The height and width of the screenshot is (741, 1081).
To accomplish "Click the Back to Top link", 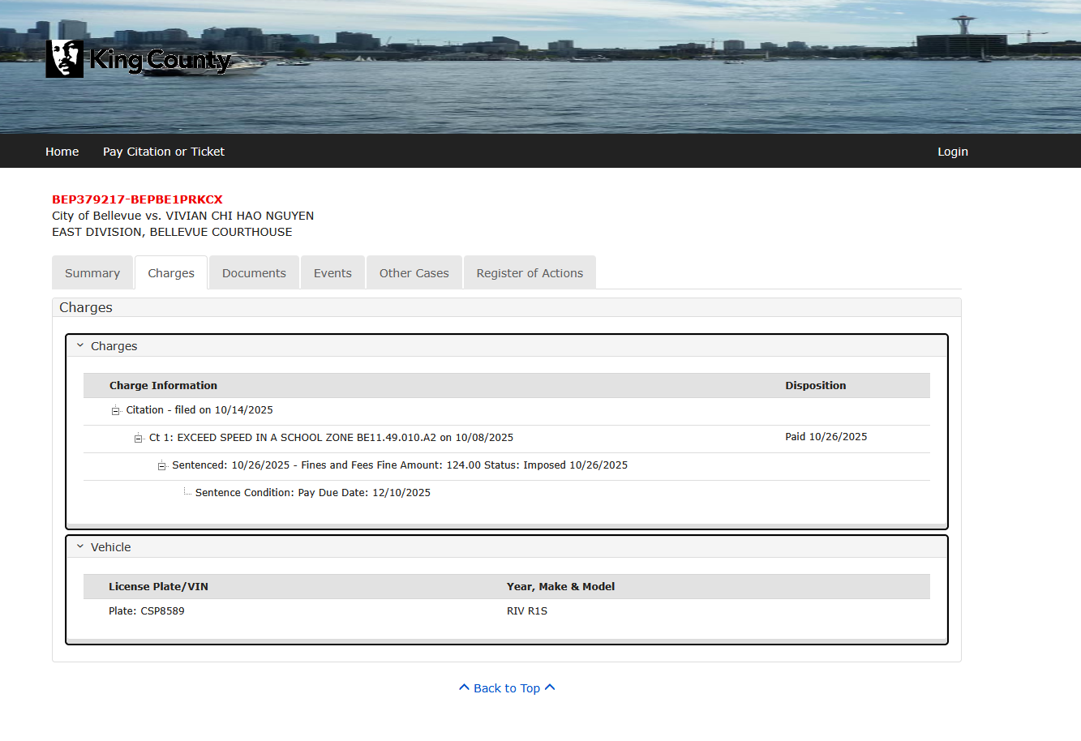I will pos(506,688).
